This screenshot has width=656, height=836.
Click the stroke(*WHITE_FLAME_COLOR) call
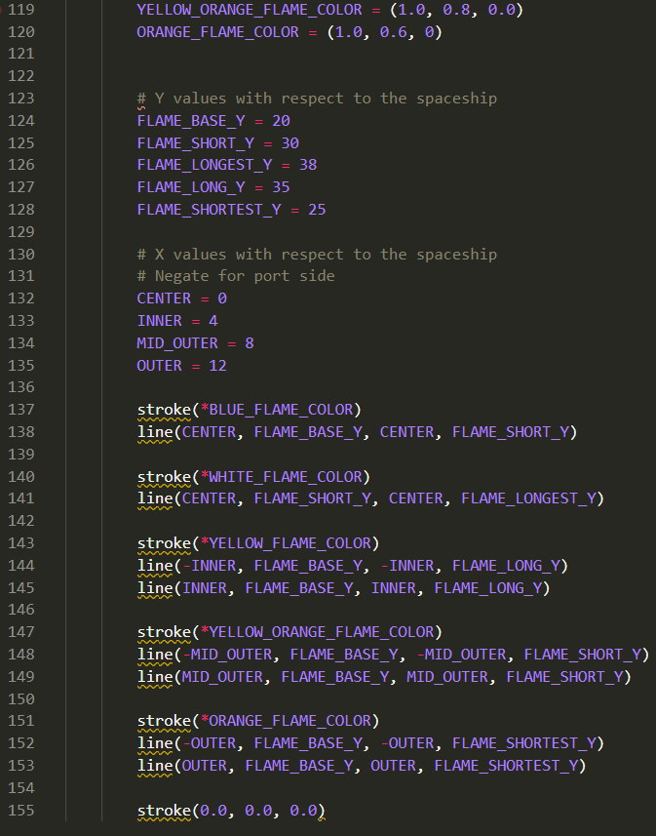253,477
